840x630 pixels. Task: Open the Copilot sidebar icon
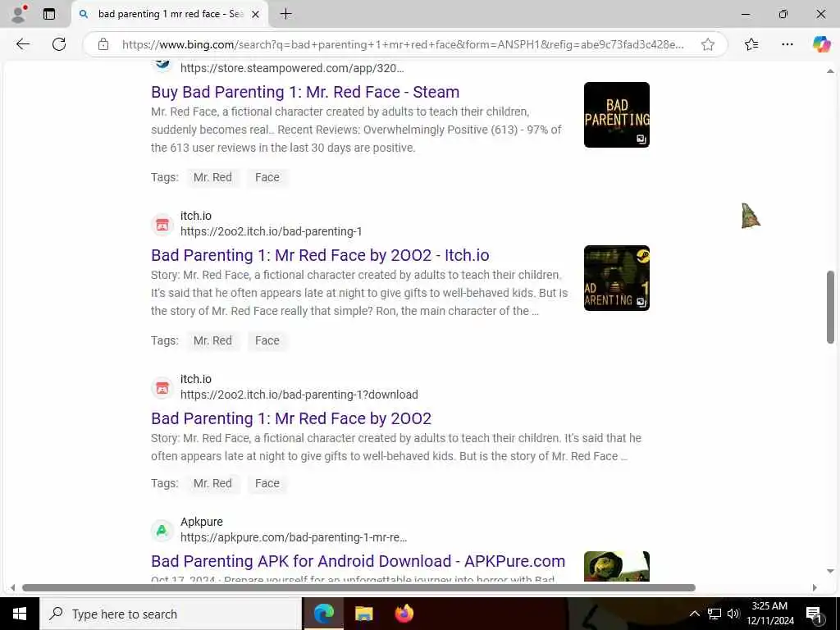[821, 44]
